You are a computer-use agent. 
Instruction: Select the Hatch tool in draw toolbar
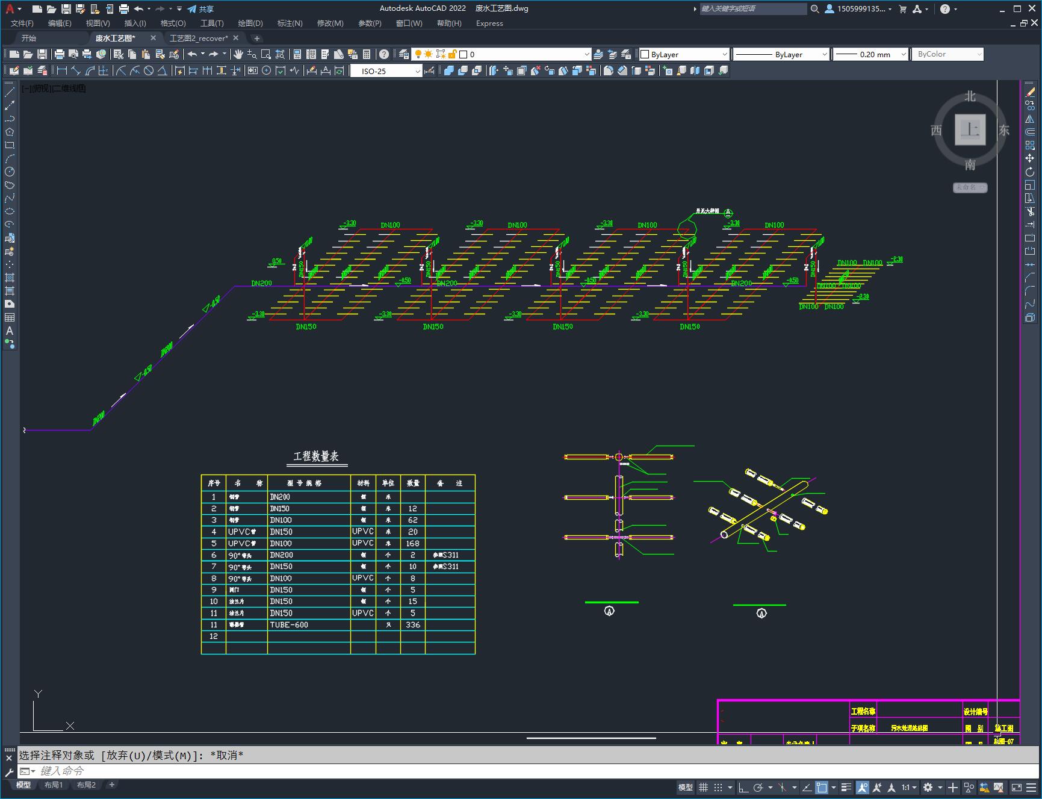(x=10, y=278)
